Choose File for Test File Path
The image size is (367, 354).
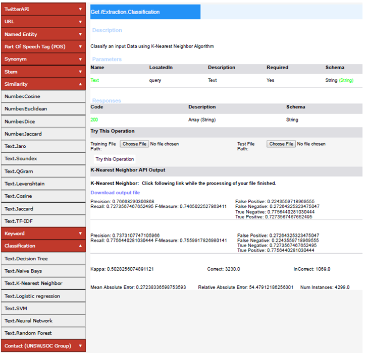tap(281, 144)
